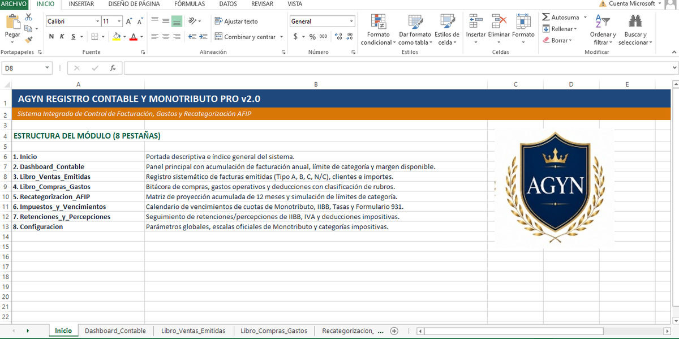Select cell with '5. Recategorizacion_AFIP'
This screenshot has height=339, width=679.
click(78, 196)
